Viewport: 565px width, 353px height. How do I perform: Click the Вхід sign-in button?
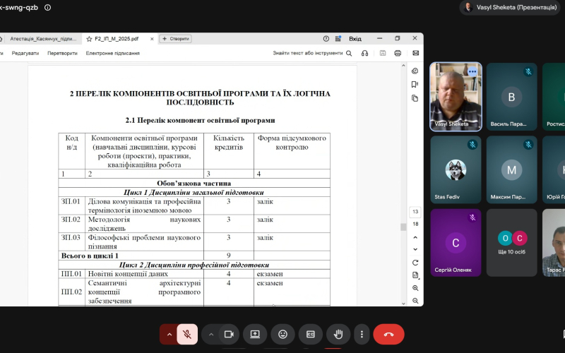click(355, 39)
